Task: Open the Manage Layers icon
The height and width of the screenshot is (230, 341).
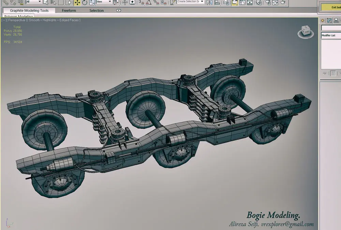Action: (x=226, y=2)
